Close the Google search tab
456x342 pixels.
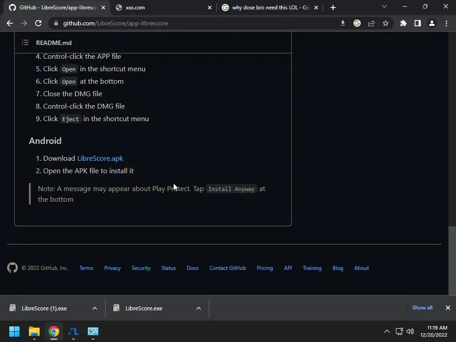(x=316, y=8)
